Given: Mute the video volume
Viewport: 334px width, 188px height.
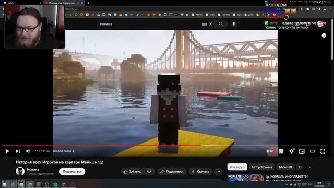Looking at the screenshot, I should click(28, 151).
